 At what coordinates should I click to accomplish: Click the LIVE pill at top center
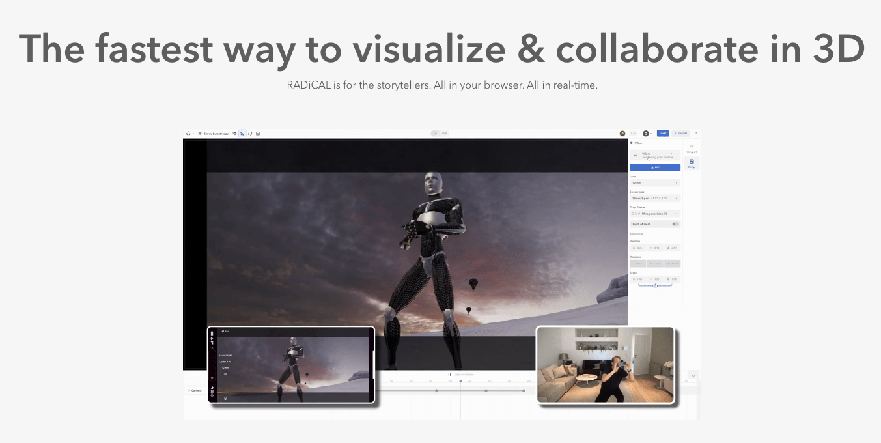(x=440, y=133)
